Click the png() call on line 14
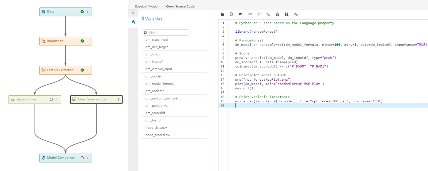This screenshot has height=171, width=428. (263, 79)
